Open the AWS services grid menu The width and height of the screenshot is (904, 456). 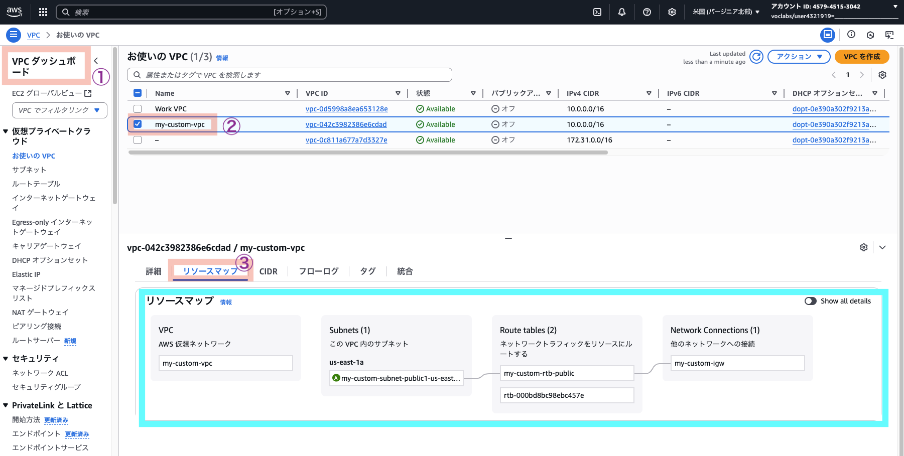coord(43,12)
